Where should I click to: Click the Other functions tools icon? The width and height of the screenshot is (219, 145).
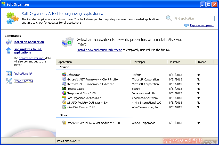coord(9,81)
